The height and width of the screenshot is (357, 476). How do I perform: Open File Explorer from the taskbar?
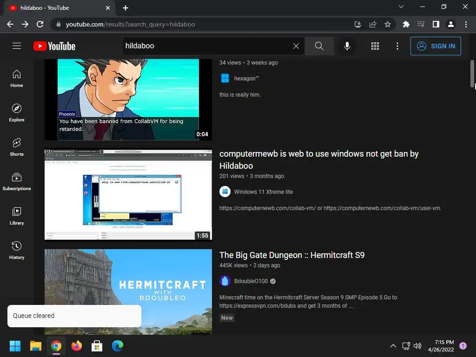(35, 346)
